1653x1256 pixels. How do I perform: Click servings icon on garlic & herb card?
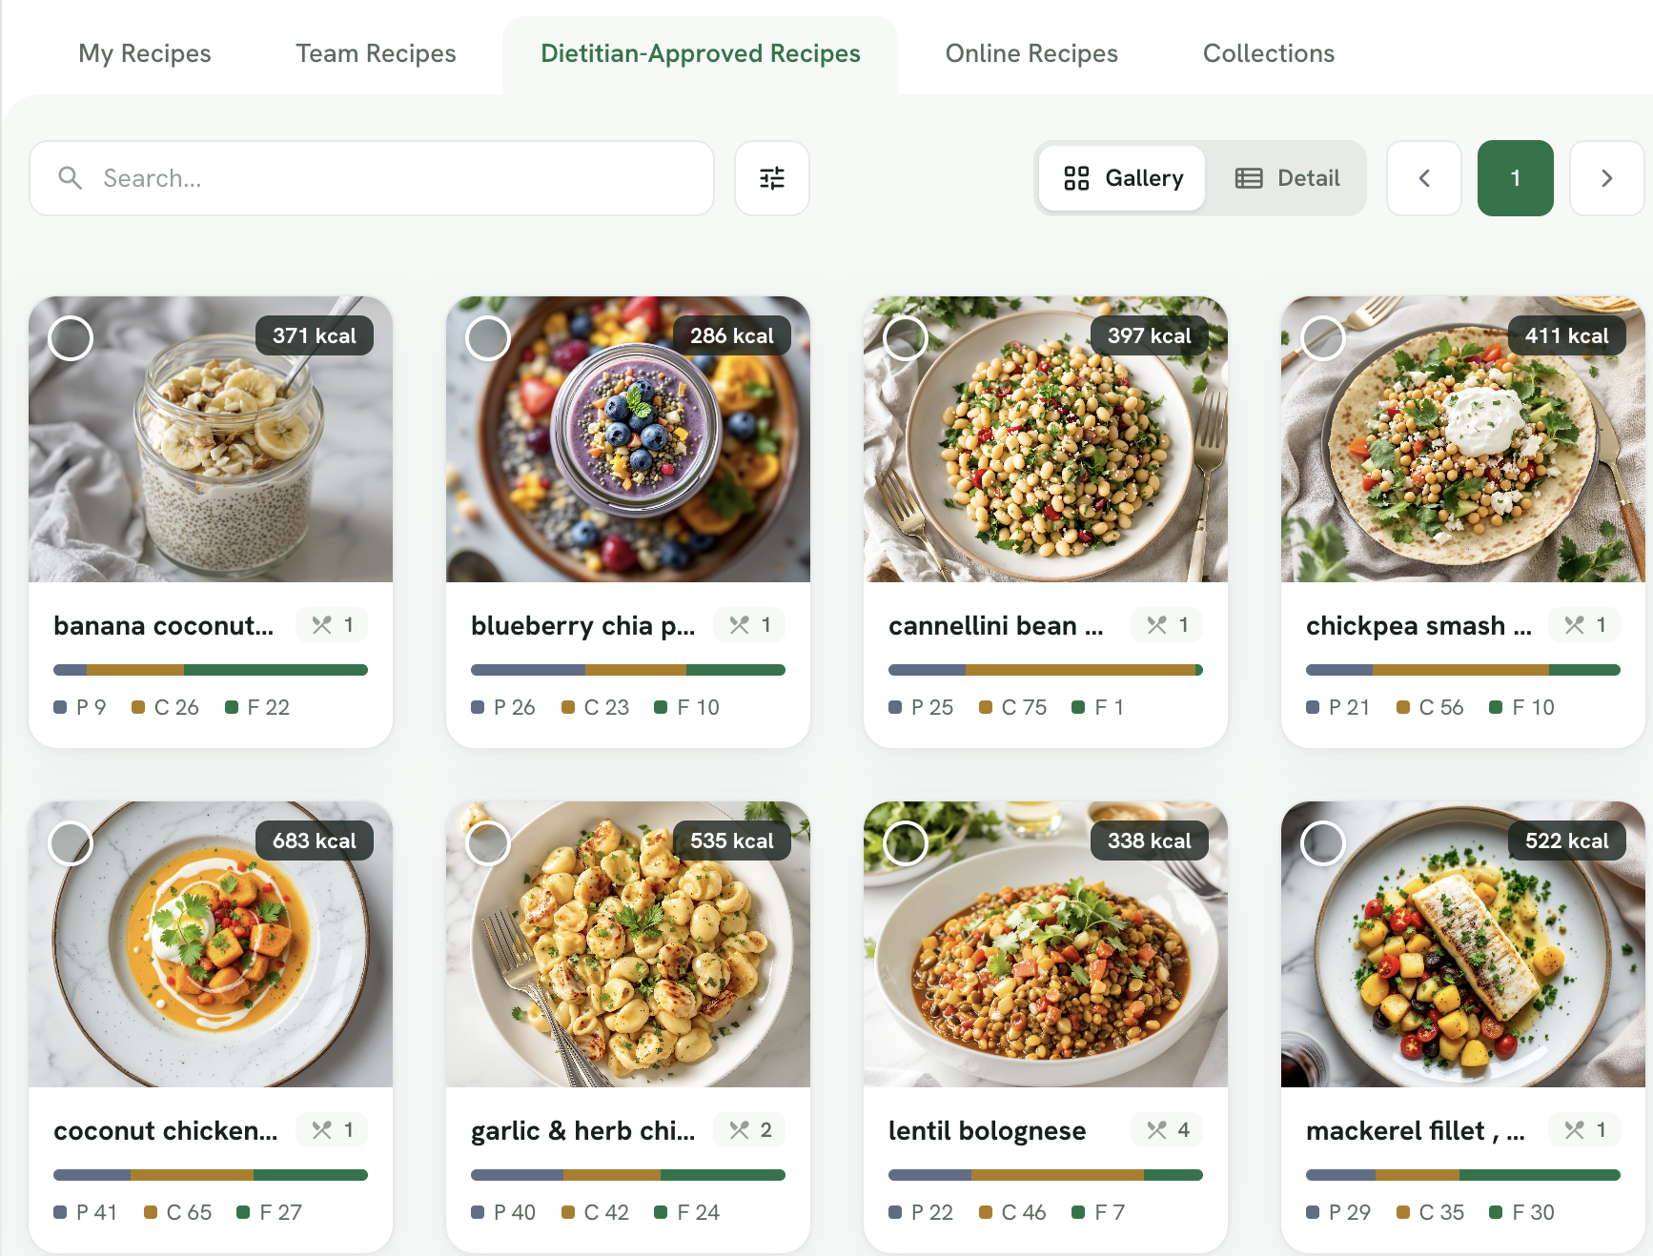tap(739, 1130)
